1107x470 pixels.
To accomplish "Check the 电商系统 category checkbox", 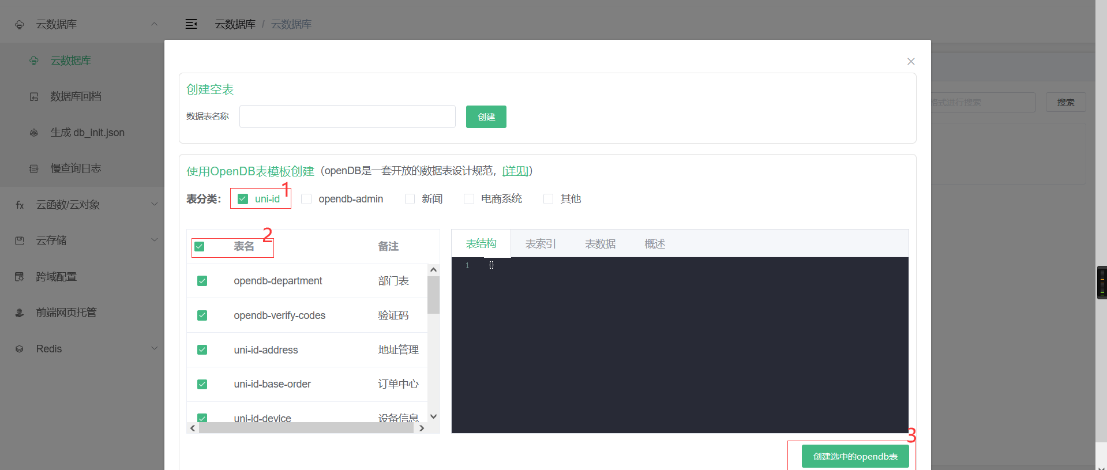I will click(469, 199).
